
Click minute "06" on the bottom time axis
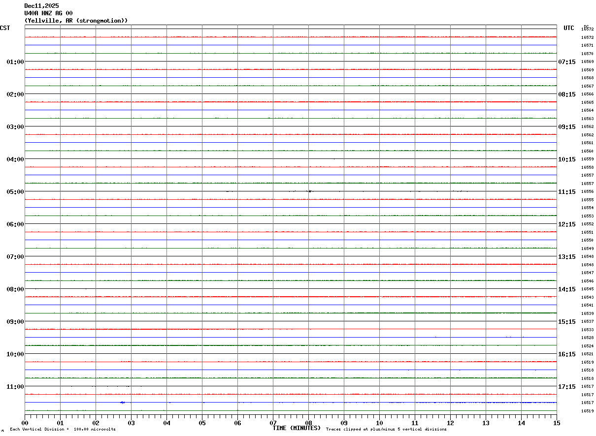237,423
